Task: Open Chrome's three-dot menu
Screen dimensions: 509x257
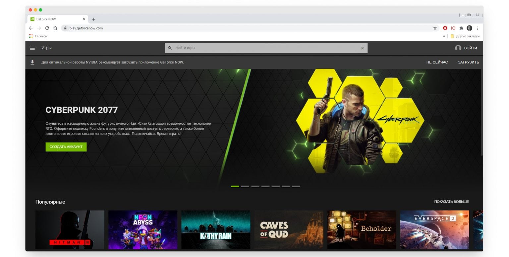Action: click(478, 28)
